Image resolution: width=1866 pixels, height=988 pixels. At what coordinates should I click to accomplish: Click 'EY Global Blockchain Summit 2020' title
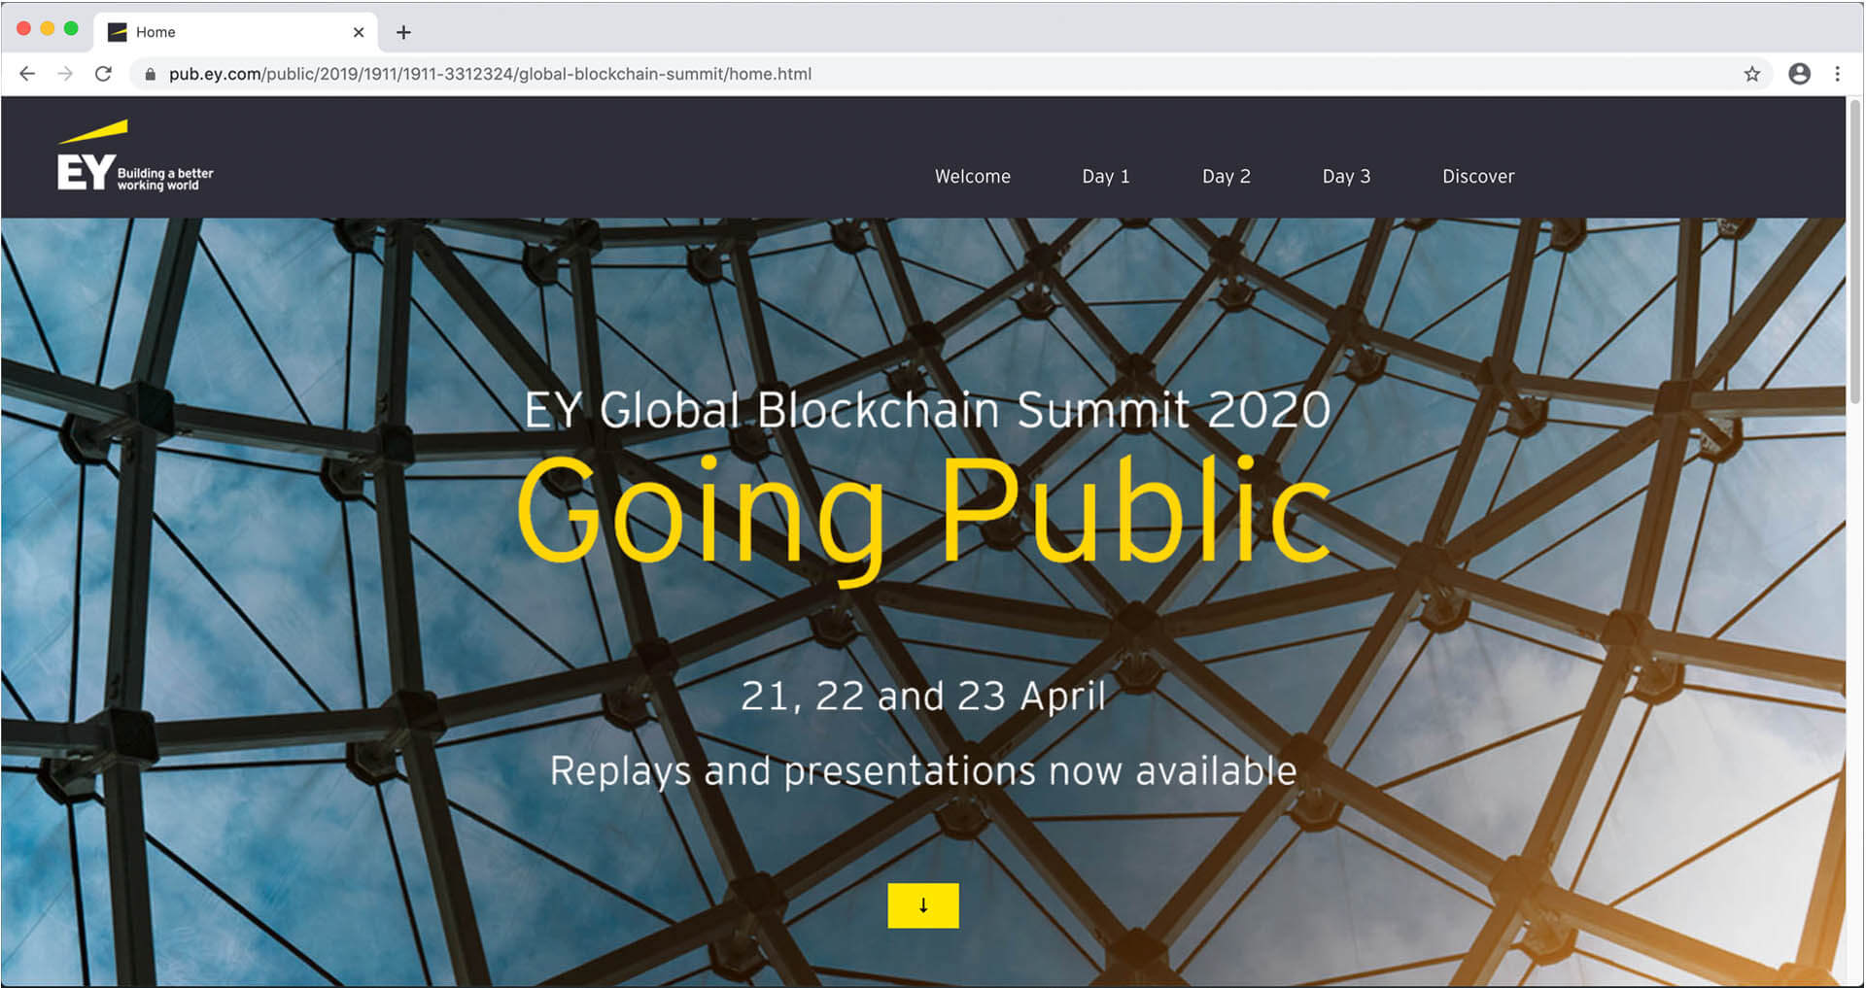click(x=927, y=409)
